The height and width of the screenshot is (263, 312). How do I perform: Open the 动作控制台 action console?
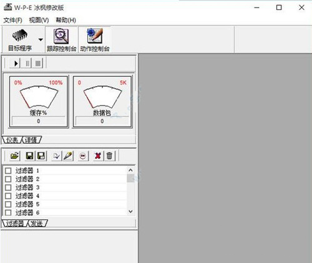[95, 40]
